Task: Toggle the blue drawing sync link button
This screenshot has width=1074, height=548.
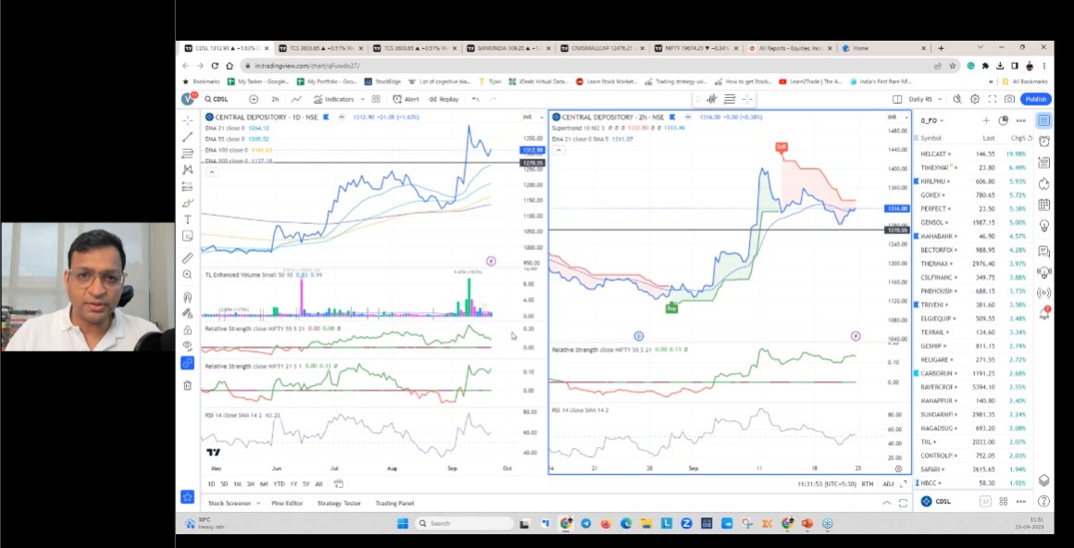Action: point(188,363)
